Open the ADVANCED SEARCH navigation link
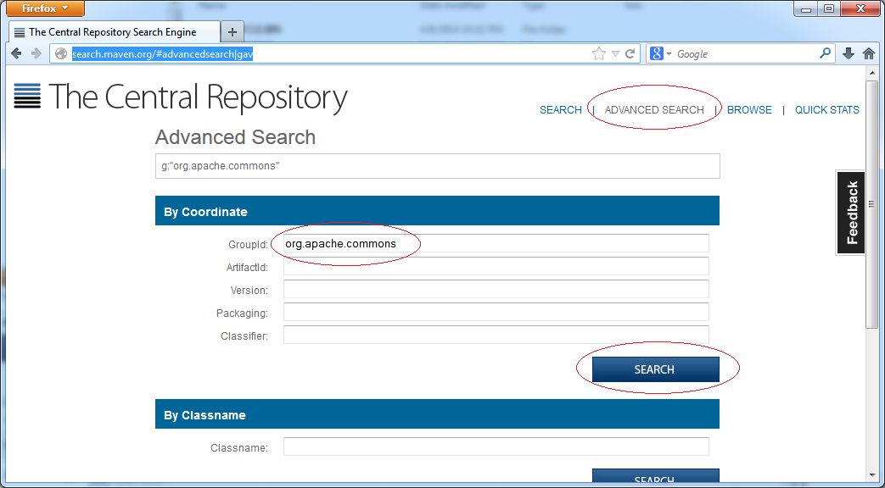885x488 pixels. [654, 110]
